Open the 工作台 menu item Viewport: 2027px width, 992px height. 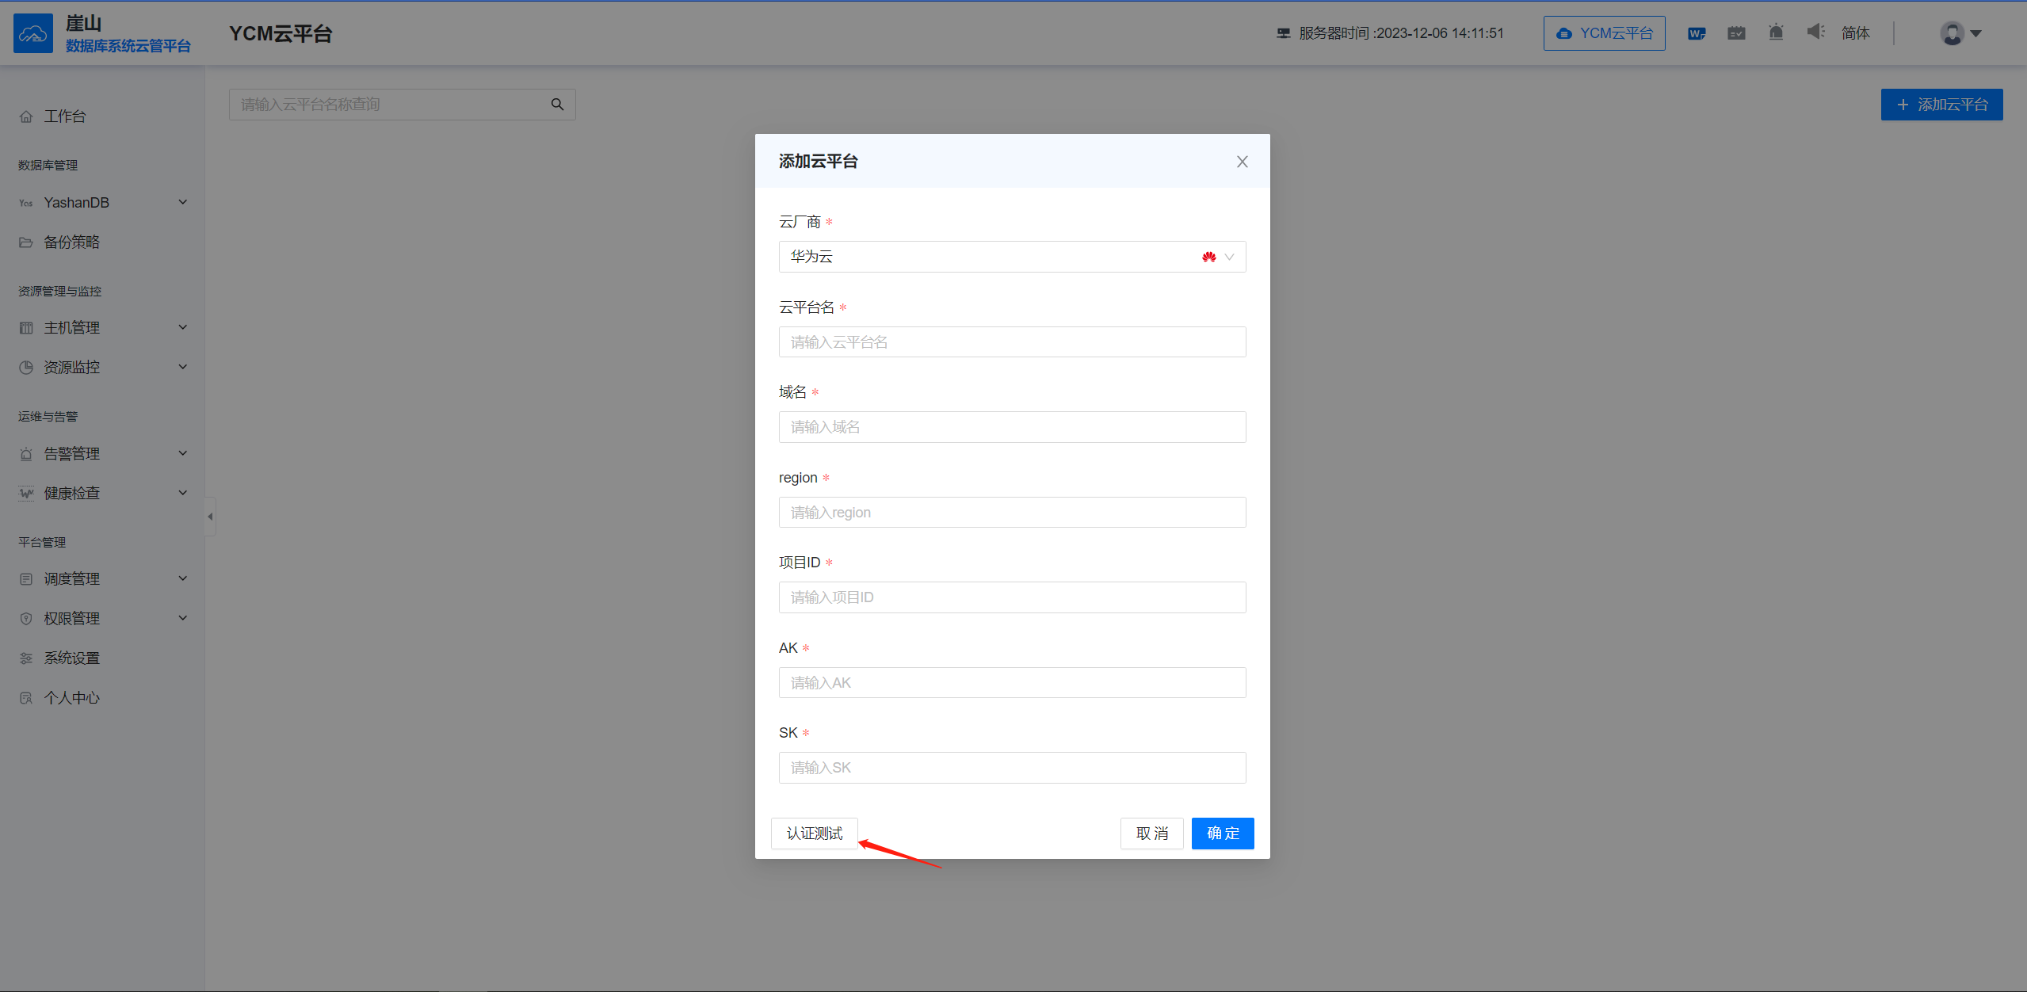click(65, 116)
